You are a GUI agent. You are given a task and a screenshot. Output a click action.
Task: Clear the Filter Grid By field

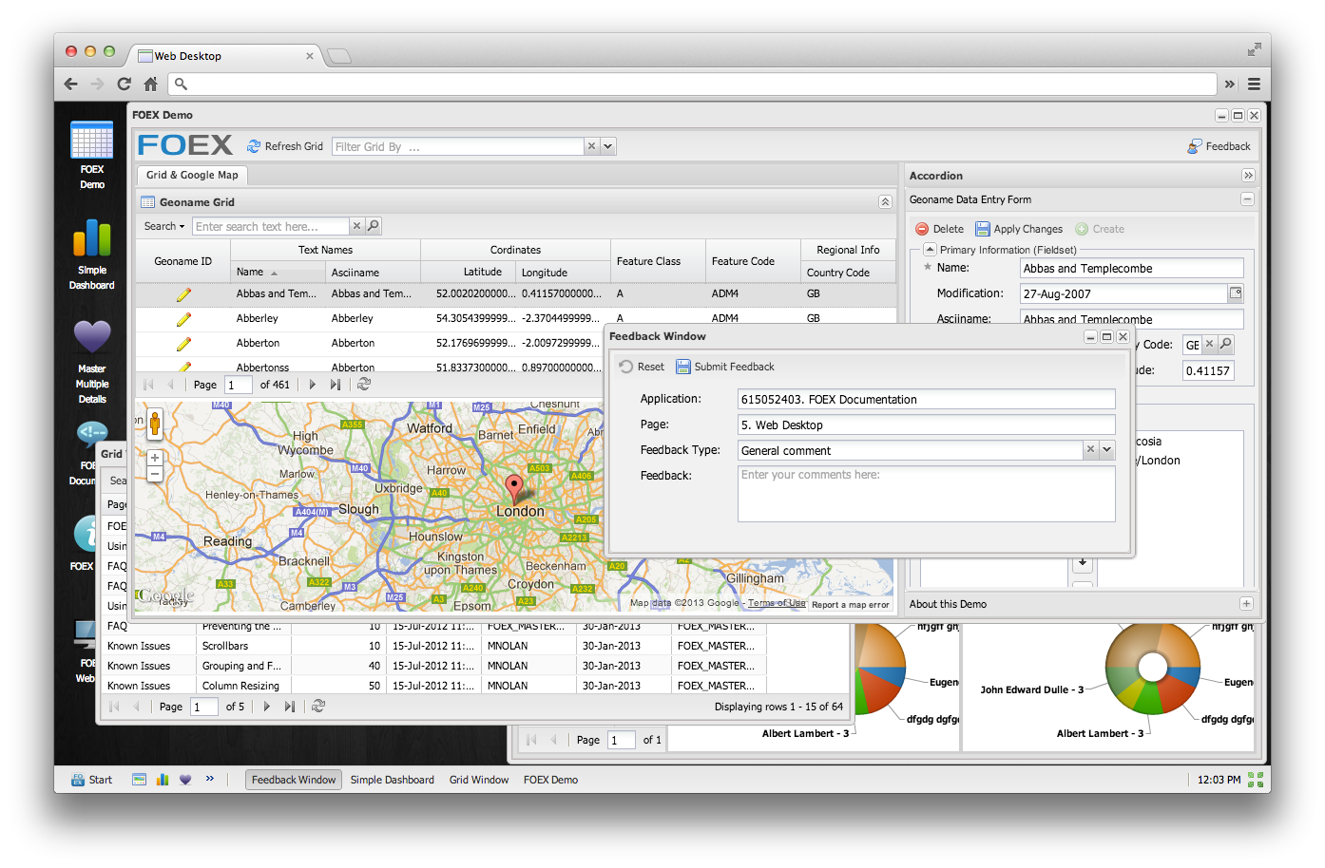591,146
